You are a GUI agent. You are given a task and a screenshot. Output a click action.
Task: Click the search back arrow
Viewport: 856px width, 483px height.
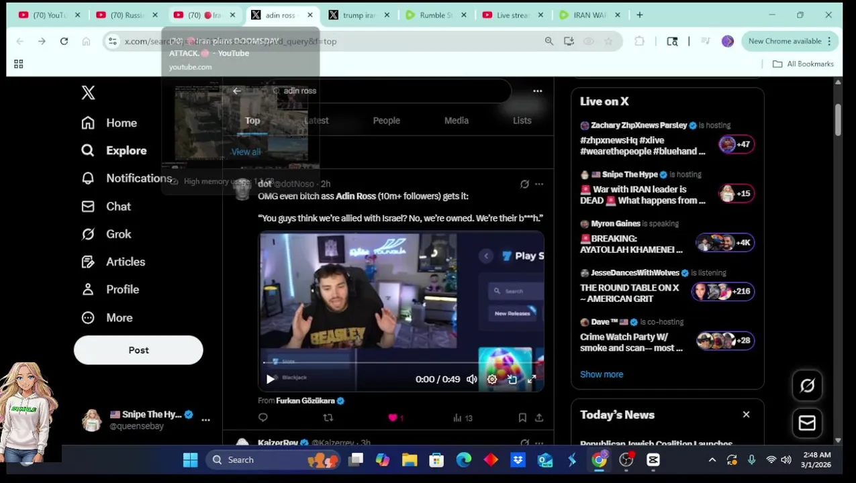click(236, 91)
